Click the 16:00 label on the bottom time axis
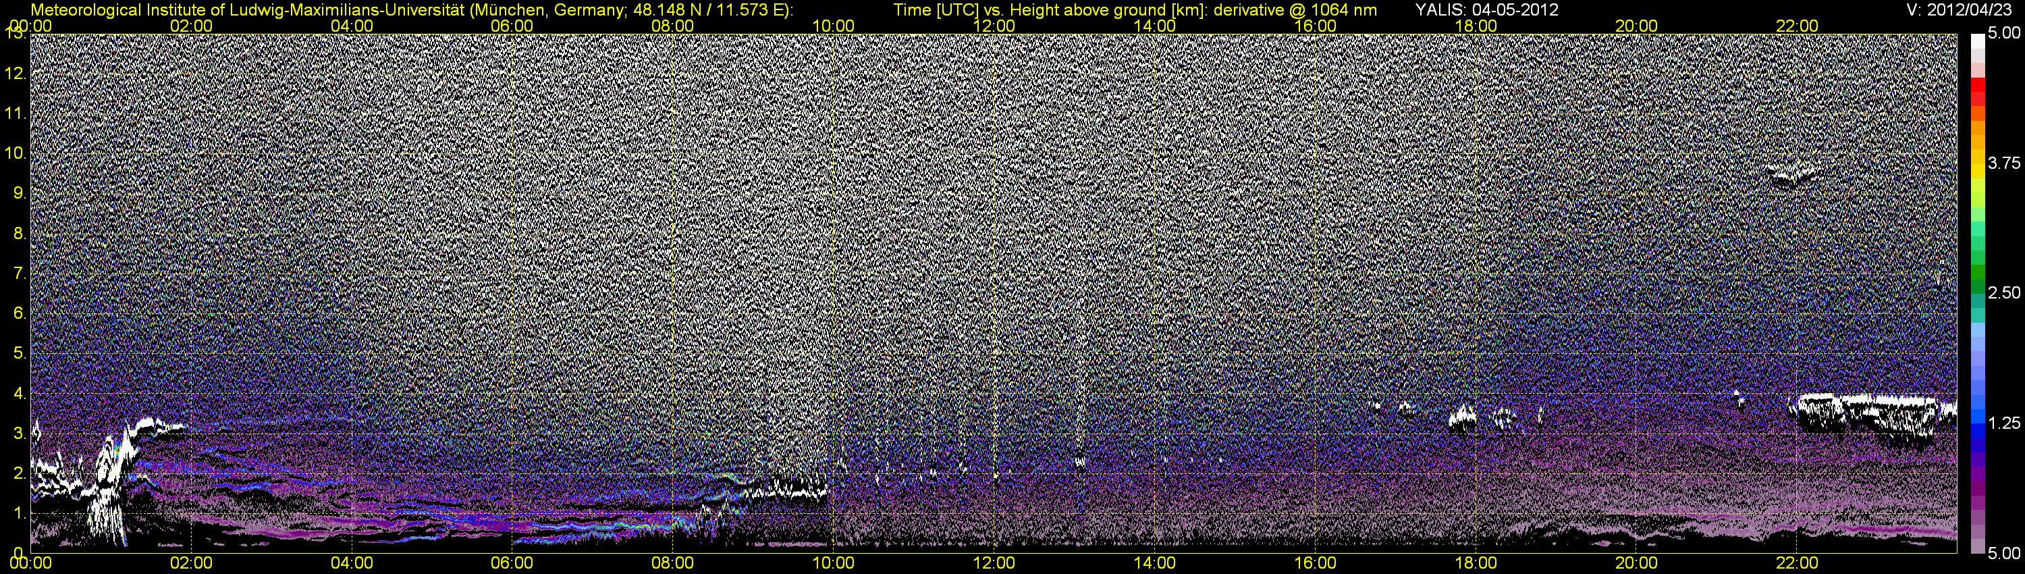Viewport: 2025px width, 574px height. [x=1315, y=563]
